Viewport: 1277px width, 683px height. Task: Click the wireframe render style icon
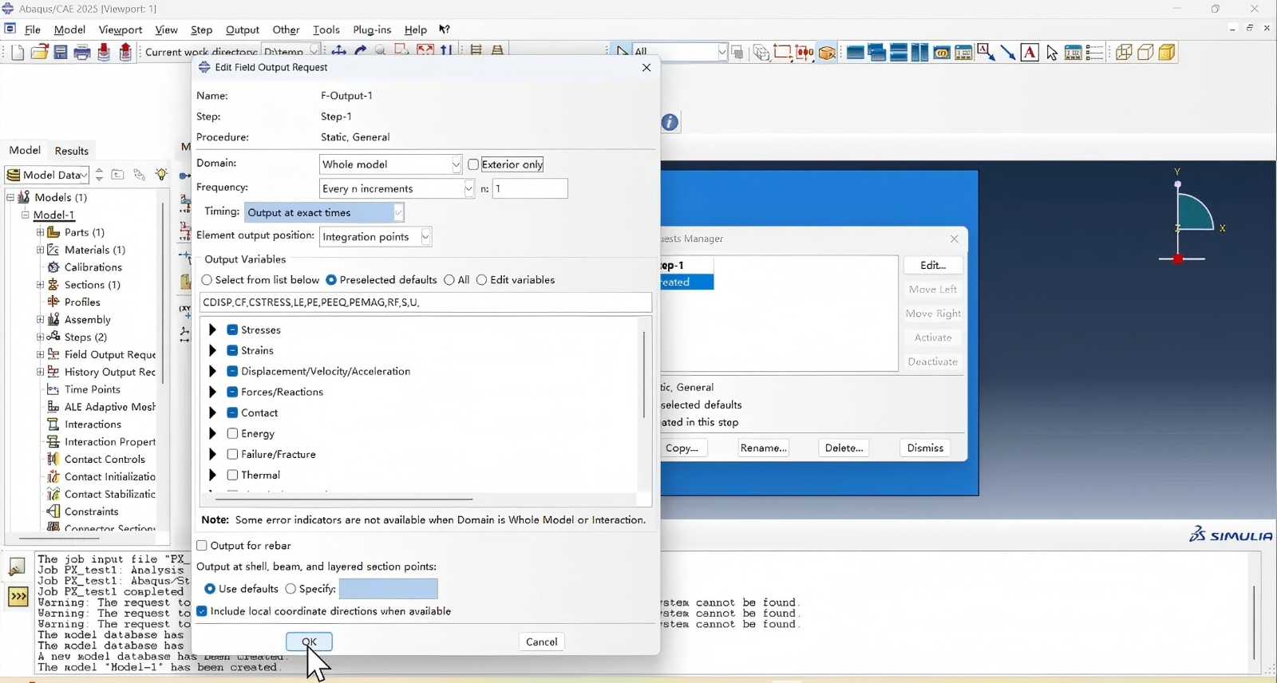[x=1124, y=53]
